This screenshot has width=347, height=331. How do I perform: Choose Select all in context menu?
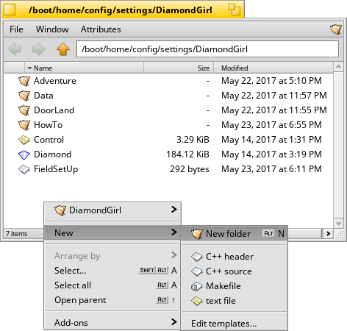tap(112, 285)
